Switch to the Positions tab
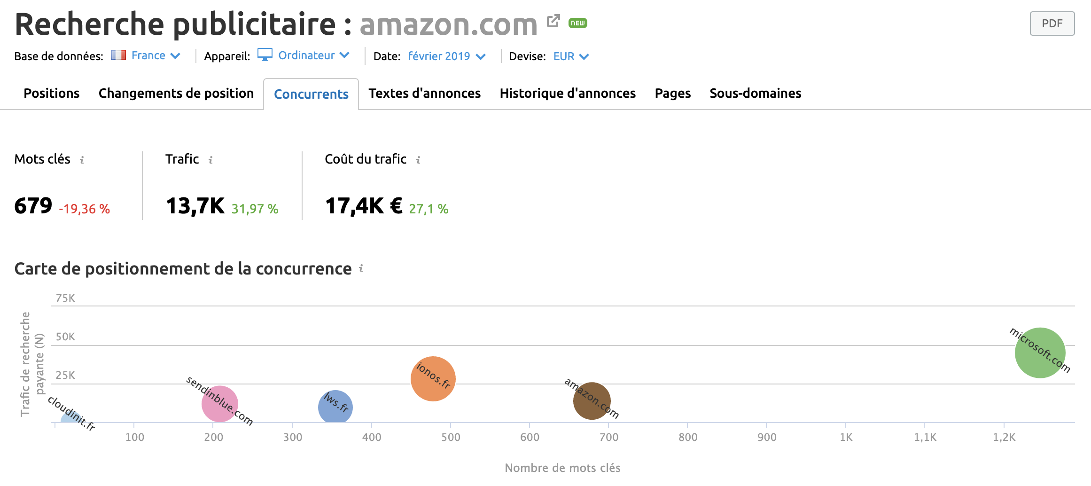1091x486 pixels. pos(51,93)
